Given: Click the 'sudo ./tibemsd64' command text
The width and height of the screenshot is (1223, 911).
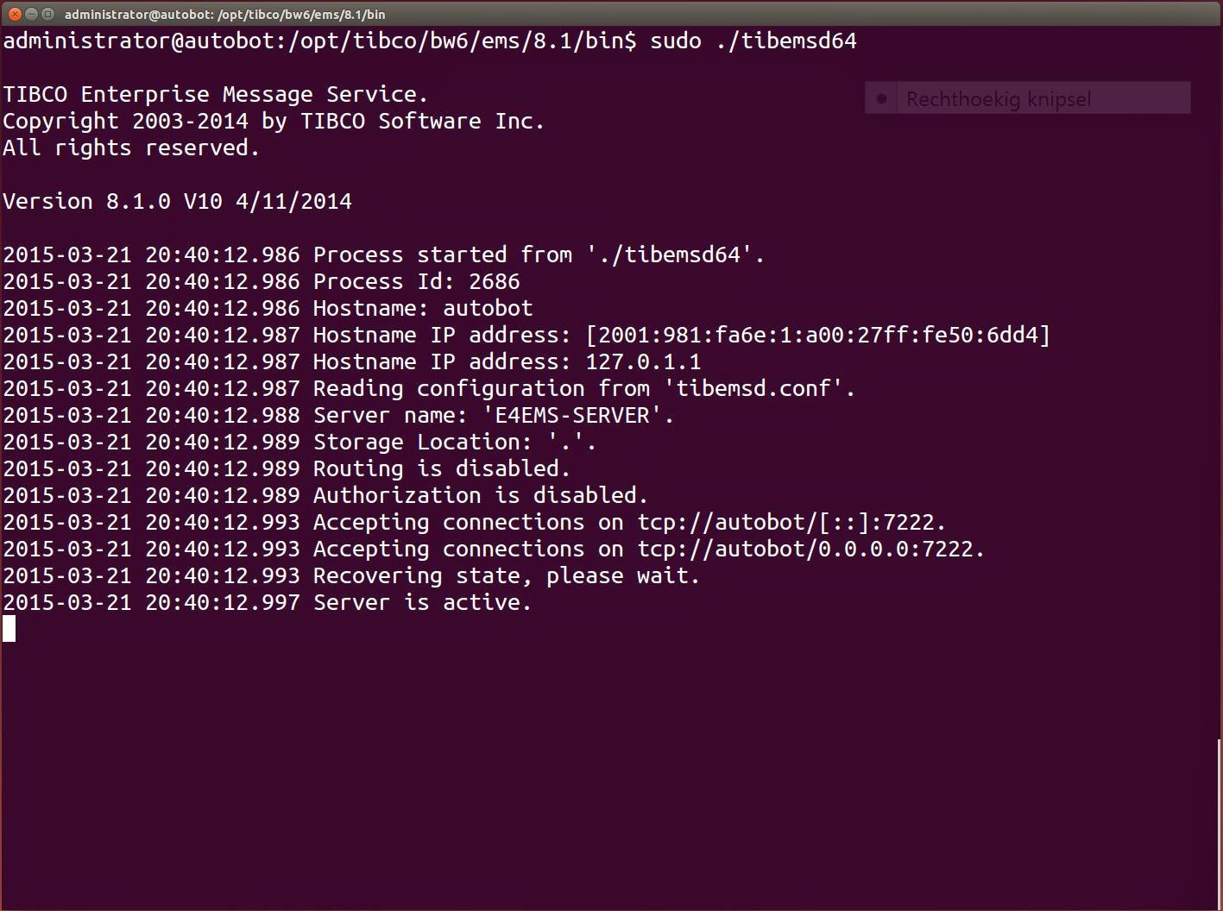Looking at the screenshot, I should point(753,41).
